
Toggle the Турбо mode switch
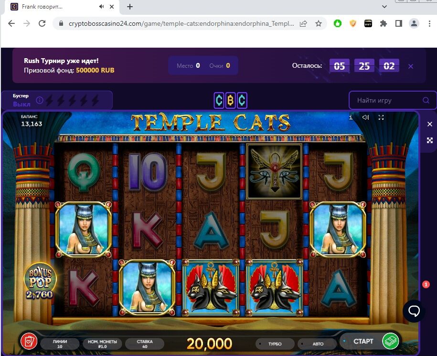275,344
